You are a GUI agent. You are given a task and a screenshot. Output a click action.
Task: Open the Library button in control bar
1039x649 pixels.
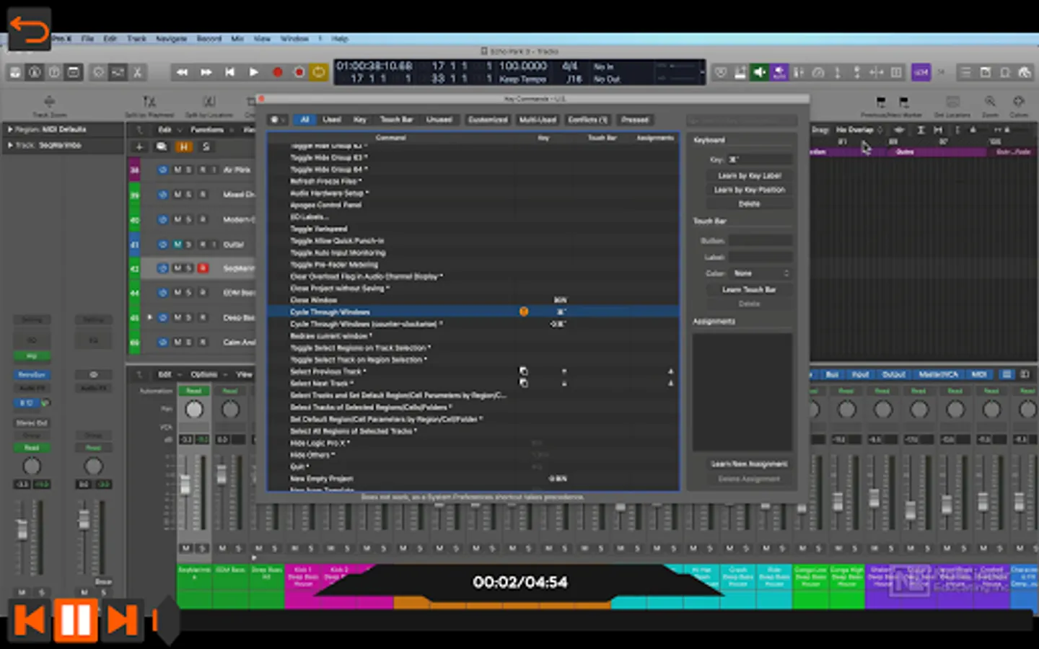click(x=15, y=72)
